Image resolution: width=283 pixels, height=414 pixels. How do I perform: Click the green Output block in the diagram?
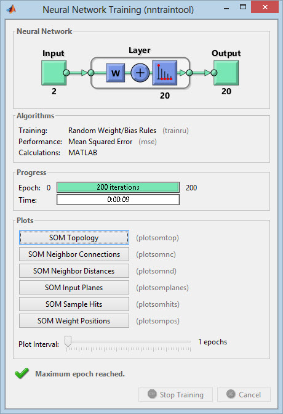226,73
